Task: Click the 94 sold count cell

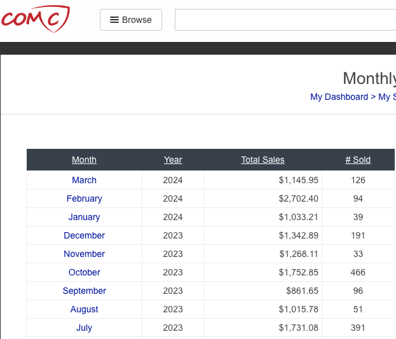Action: click(358, 198)
